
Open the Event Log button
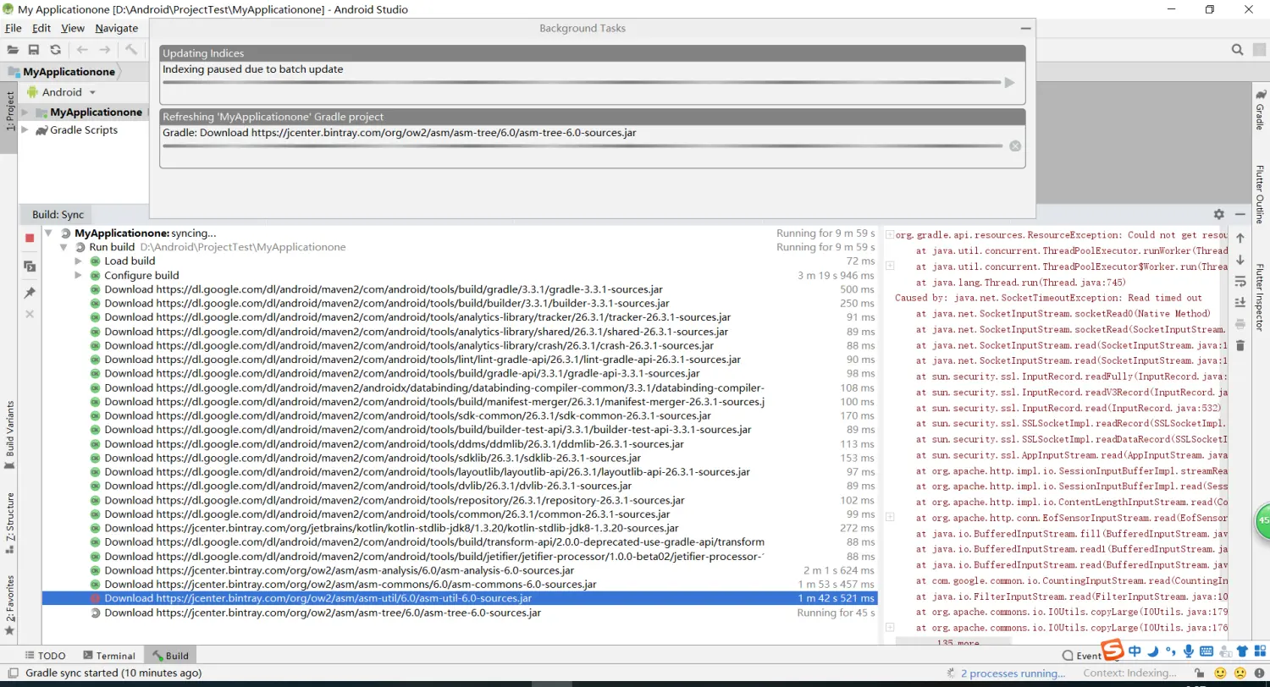[1081, 656]
